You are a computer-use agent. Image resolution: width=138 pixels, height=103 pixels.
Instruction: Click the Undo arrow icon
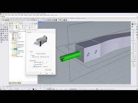coord(18,20)
